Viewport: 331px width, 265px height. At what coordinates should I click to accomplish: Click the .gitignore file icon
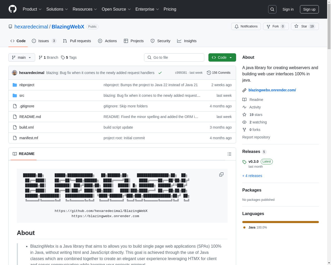(15, 106)
